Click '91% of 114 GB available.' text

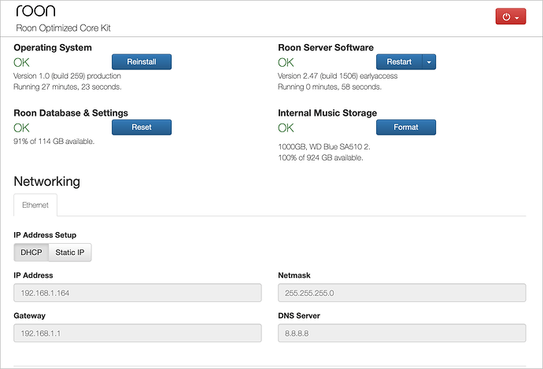pyautogui.click(x=54, y=142)
